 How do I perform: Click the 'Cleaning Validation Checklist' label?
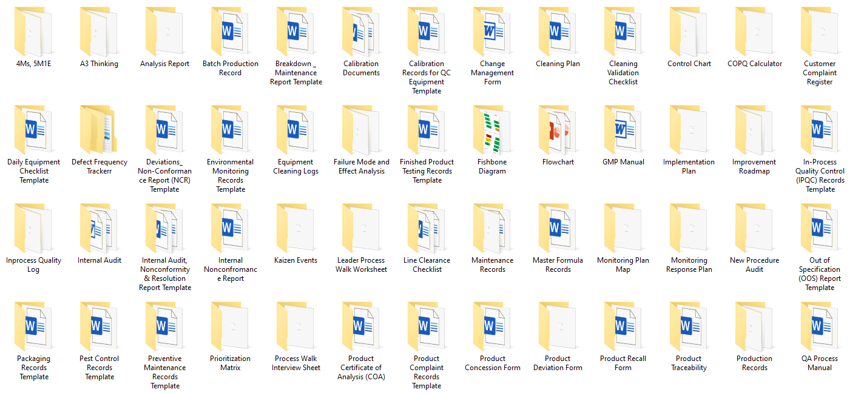[623, 73]
